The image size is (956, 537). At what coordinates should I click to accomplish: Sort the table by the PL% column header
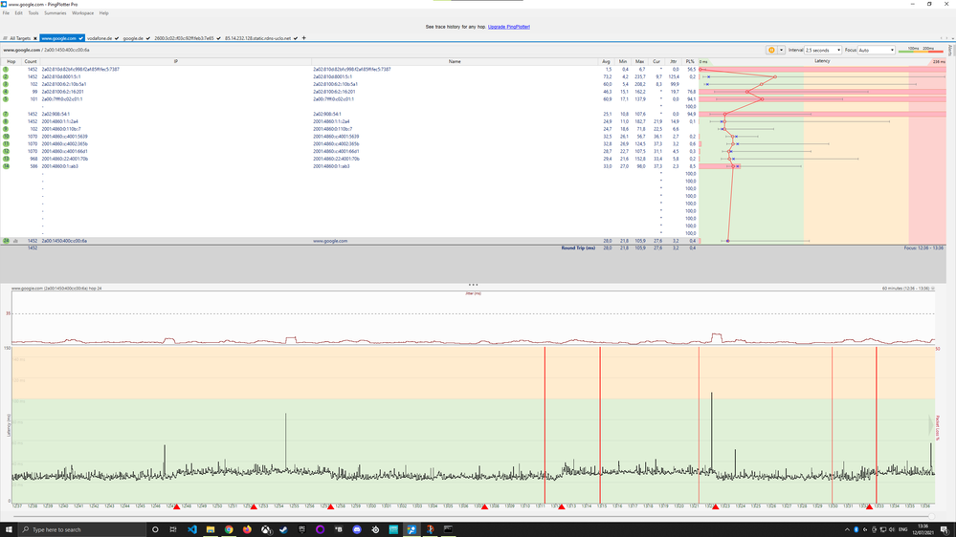point(689,60)
